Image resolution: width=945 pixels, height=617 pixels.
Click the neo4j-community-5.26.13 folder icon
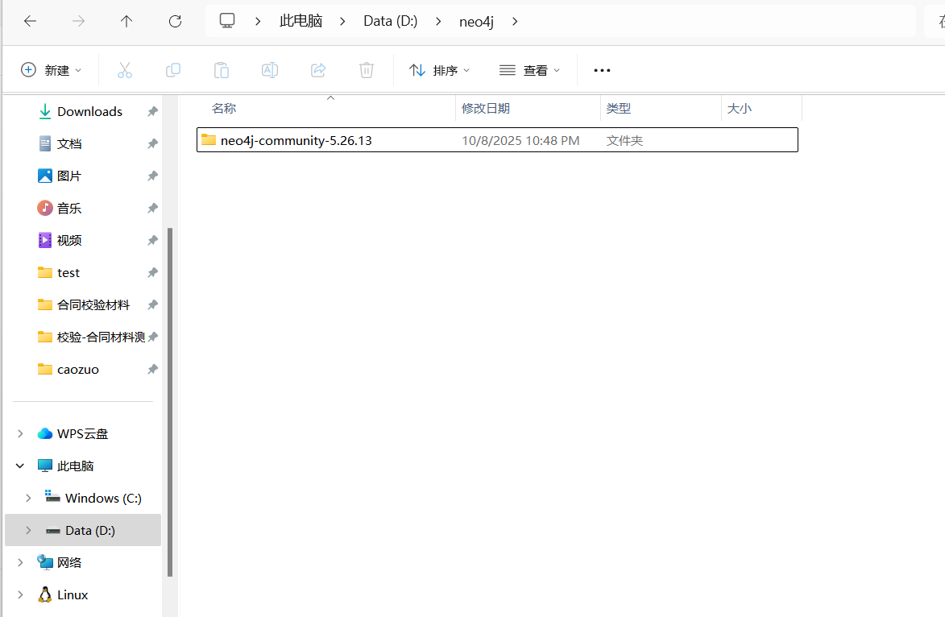point(209,140)
